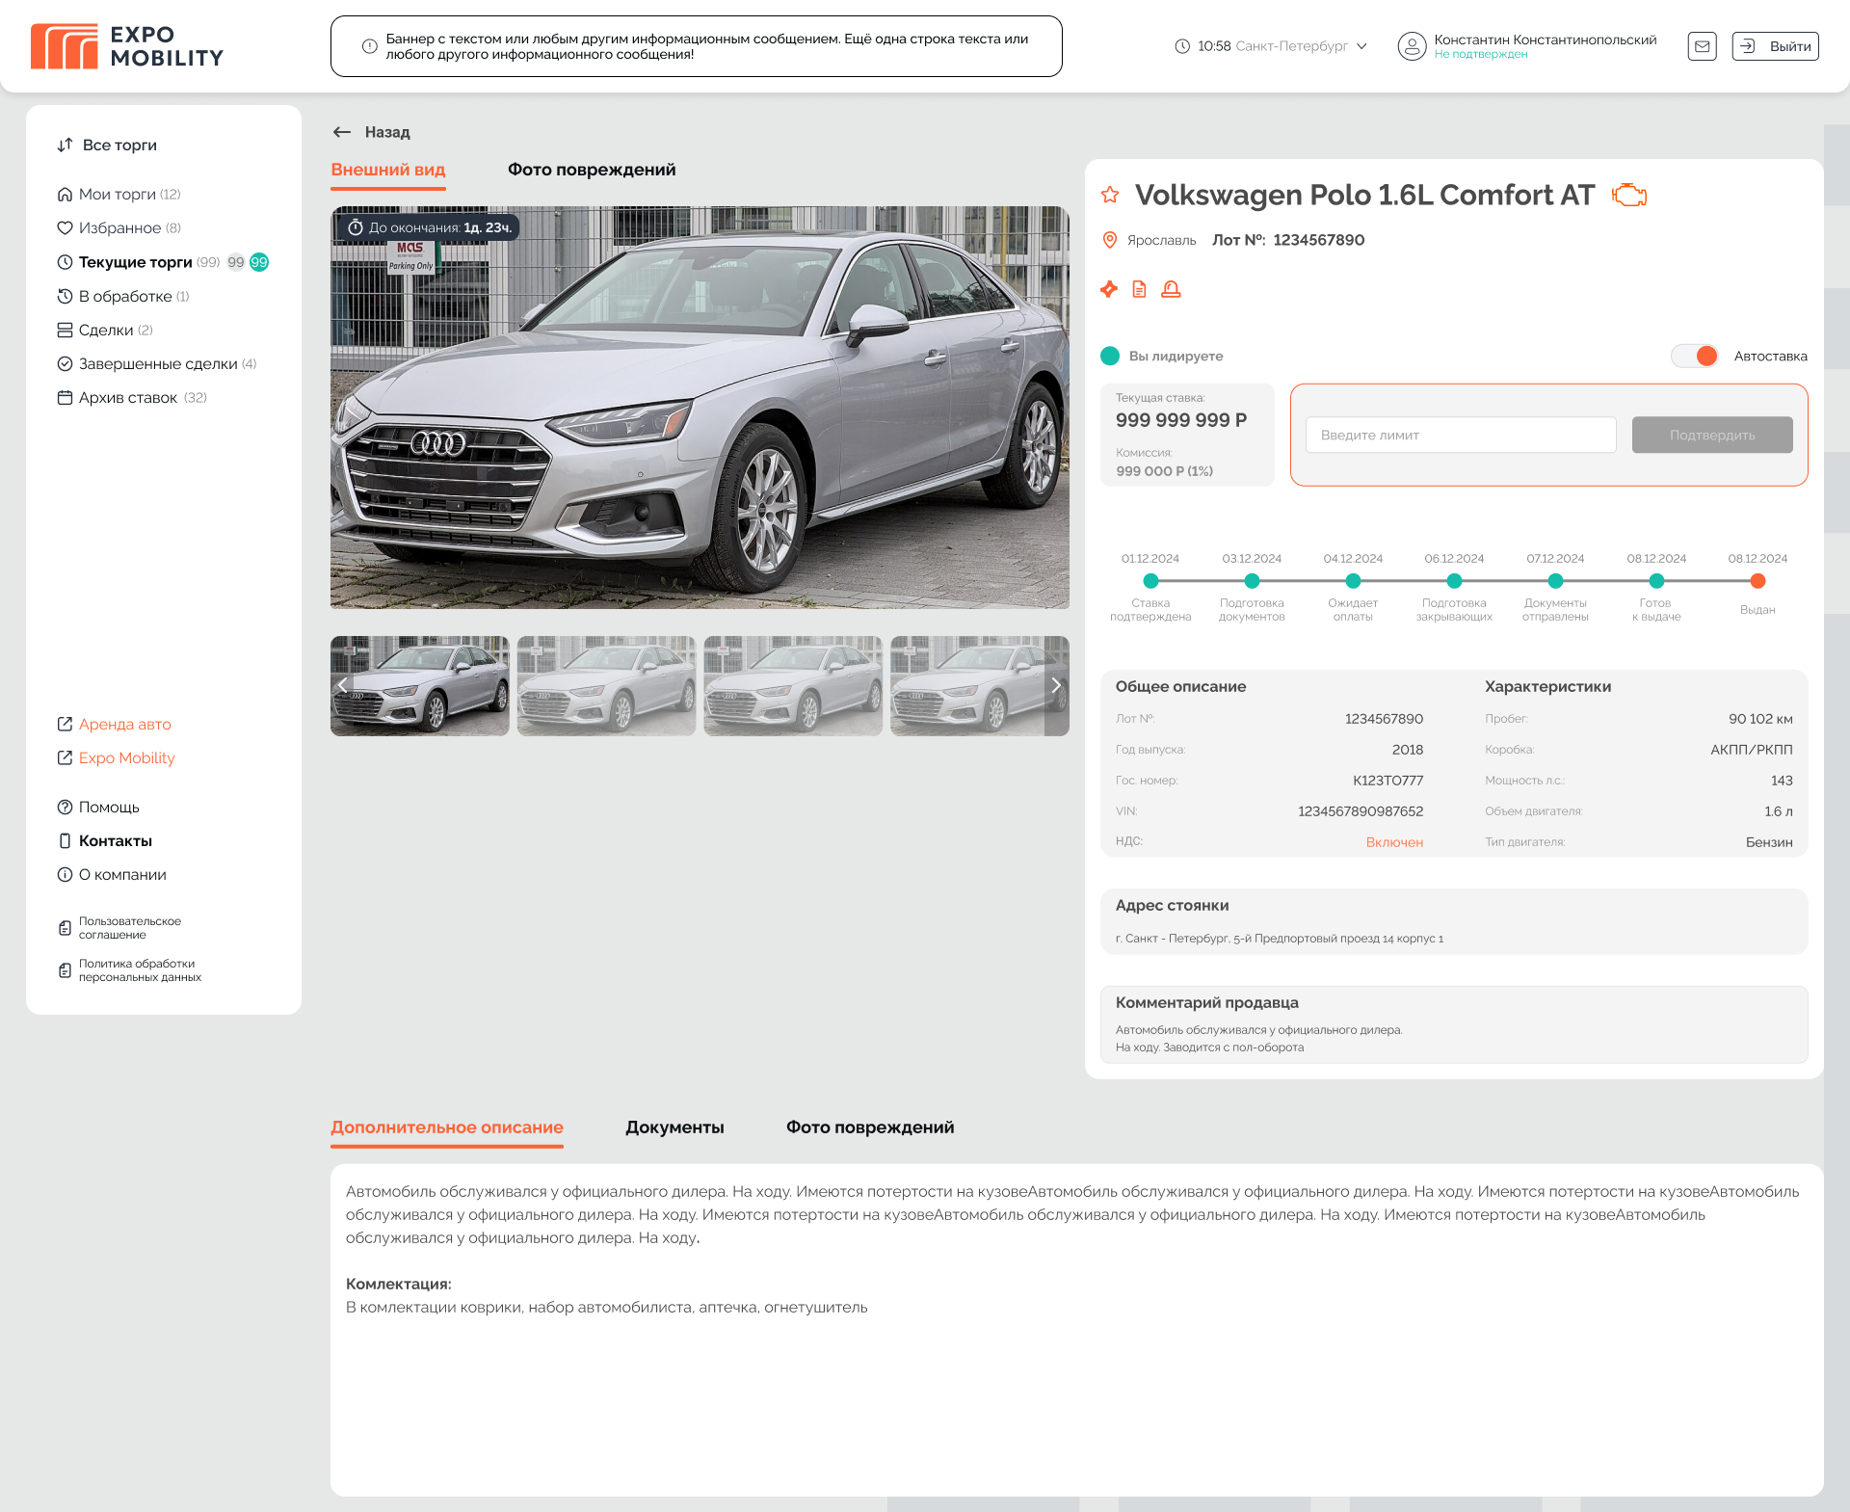Viewport: 1850px width, 1512px height.
Task: Open the Все торги sort selector
Action: [107, 145]
